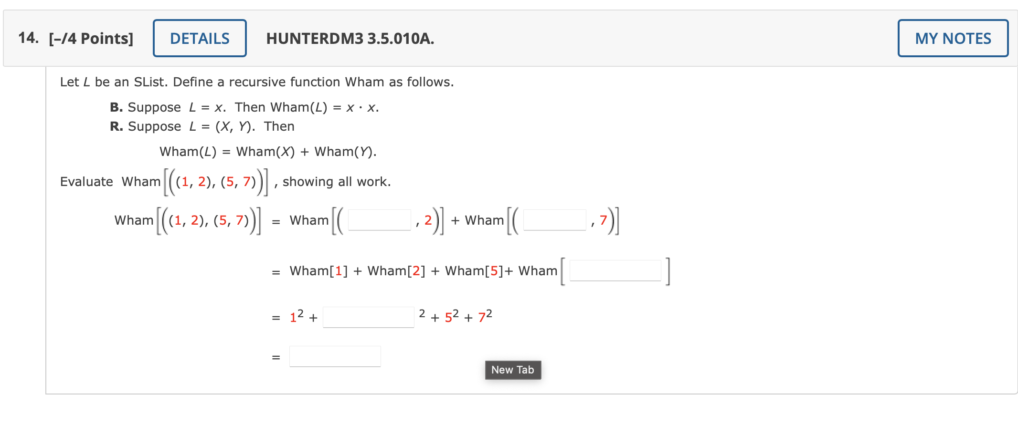Dismiss the New Tab tooltip by clicking it
The width and height of the screenshot is (1018, 446).
tap(512, 369)
